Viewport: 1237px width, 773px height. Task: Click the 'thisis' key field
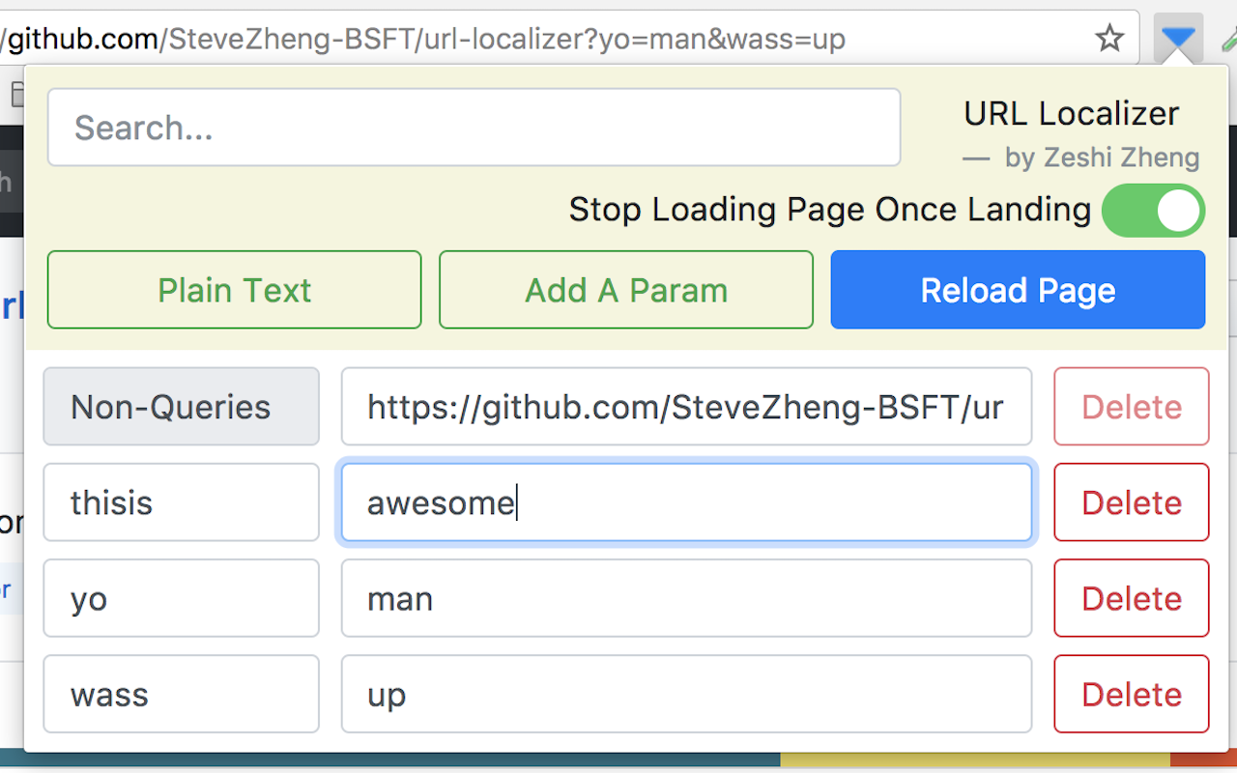(x=181, y=502)
